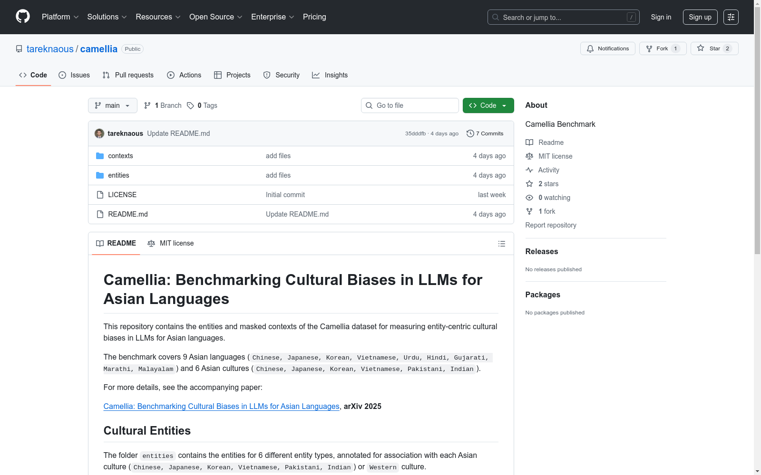Image resolution: width=761 pixels, height=475 pixels.
Task: Open the Camellia arXiv paper link
Action: click(221, 406)
